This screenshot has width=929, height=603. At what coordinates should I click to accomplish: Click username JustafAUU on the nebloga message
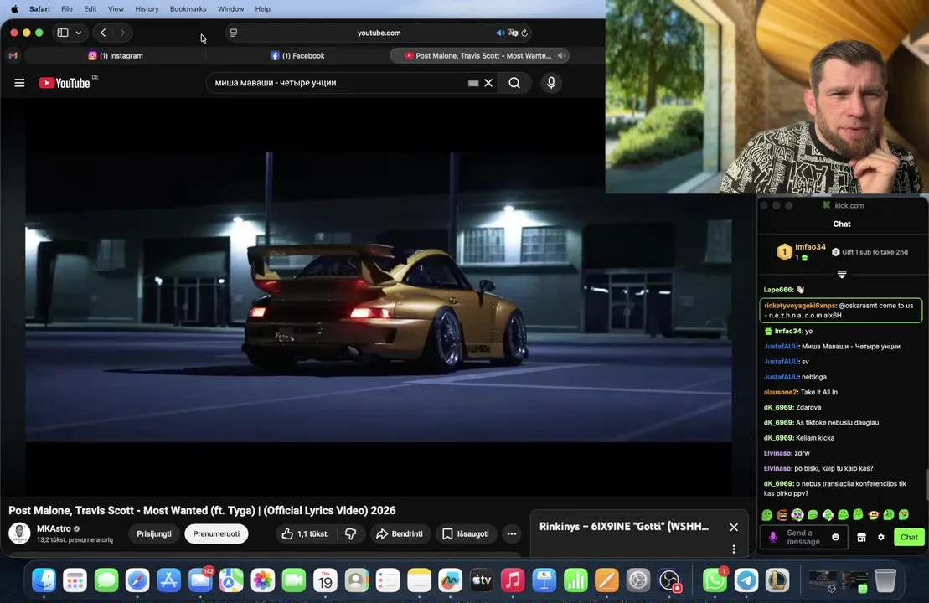(781, 377)
